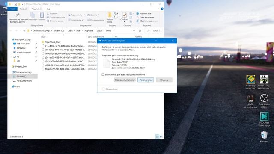This screenshot has width=274, height=154.
Task: Click Переименовать in the ribbon
Action: 95,20
